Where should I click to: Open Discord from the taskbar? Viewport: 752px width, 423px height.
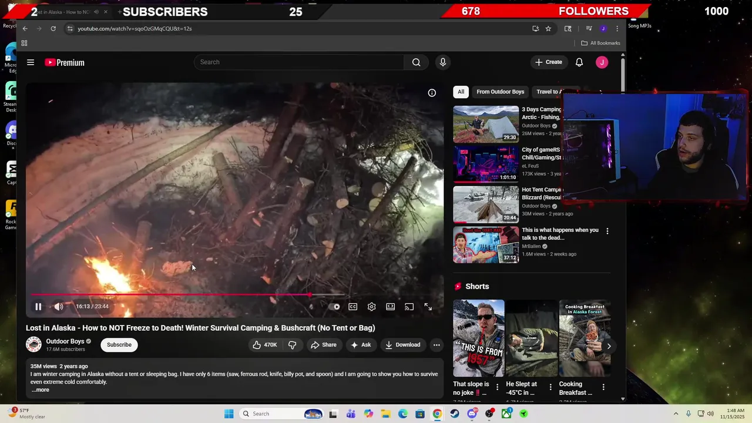coord(472,414)
